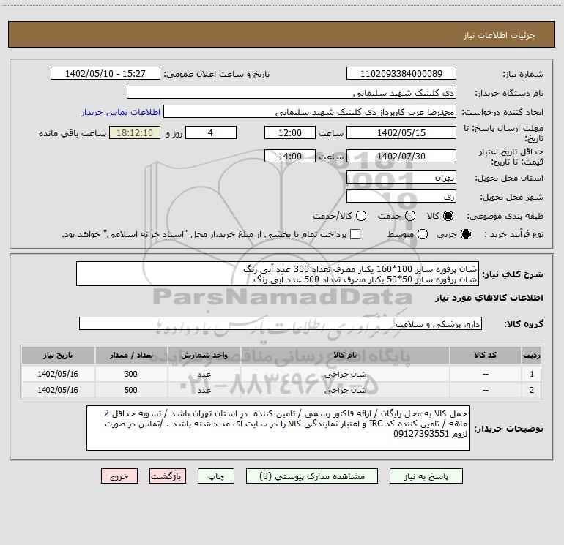Click the خروج exit button

click(119, 476)
